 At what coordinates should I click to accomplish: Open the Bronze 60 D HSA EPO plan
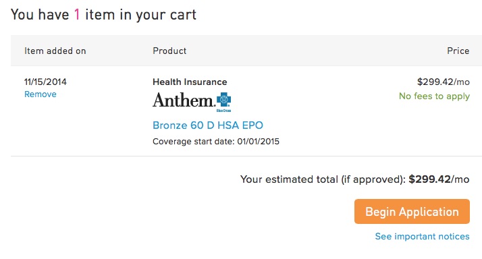208,125
